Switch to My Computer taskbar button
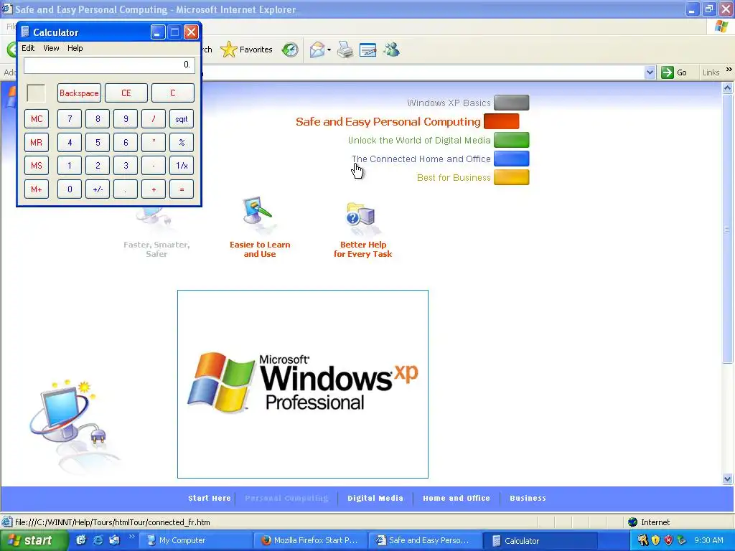The width and height of the screenshot is (735, 551). (197, 540)
